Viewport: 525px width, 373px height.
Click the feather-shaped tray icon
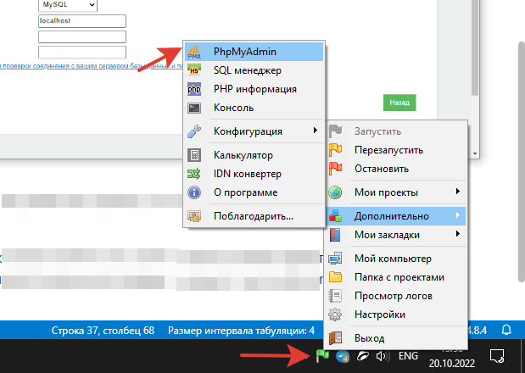[363, 356]
